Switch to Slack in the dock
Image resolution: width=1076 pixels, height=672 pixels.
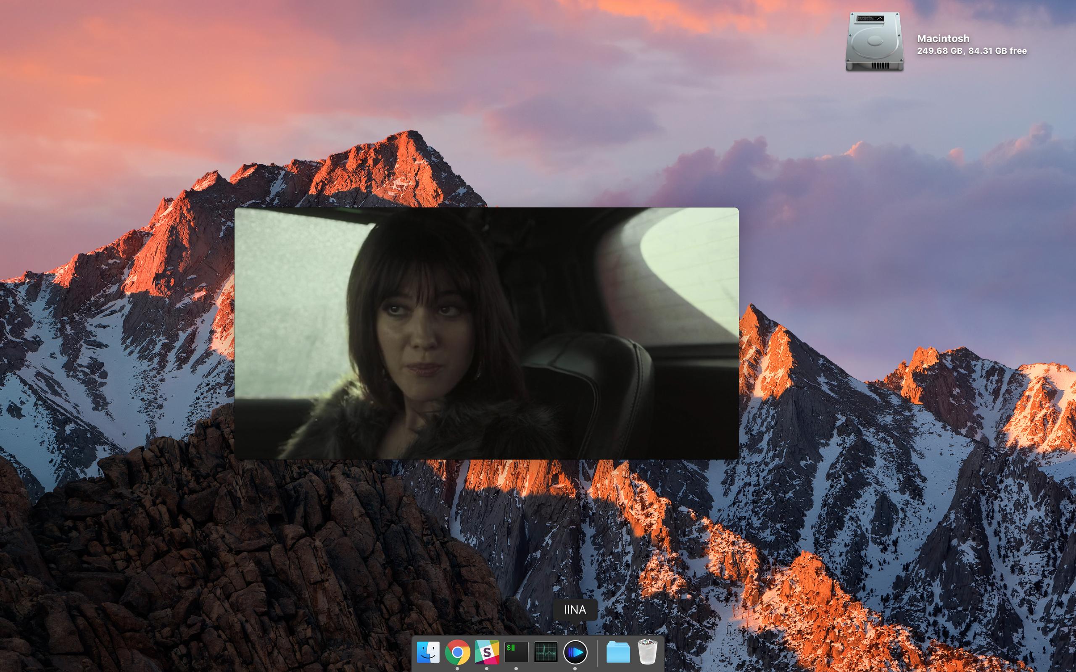(487, 652)
